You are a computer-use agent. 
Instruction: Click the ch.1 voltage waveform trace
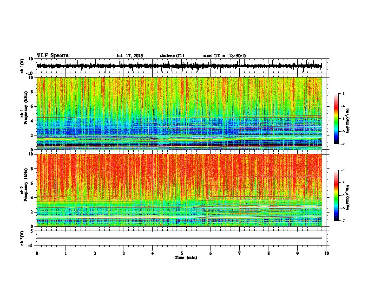(179, 66)
